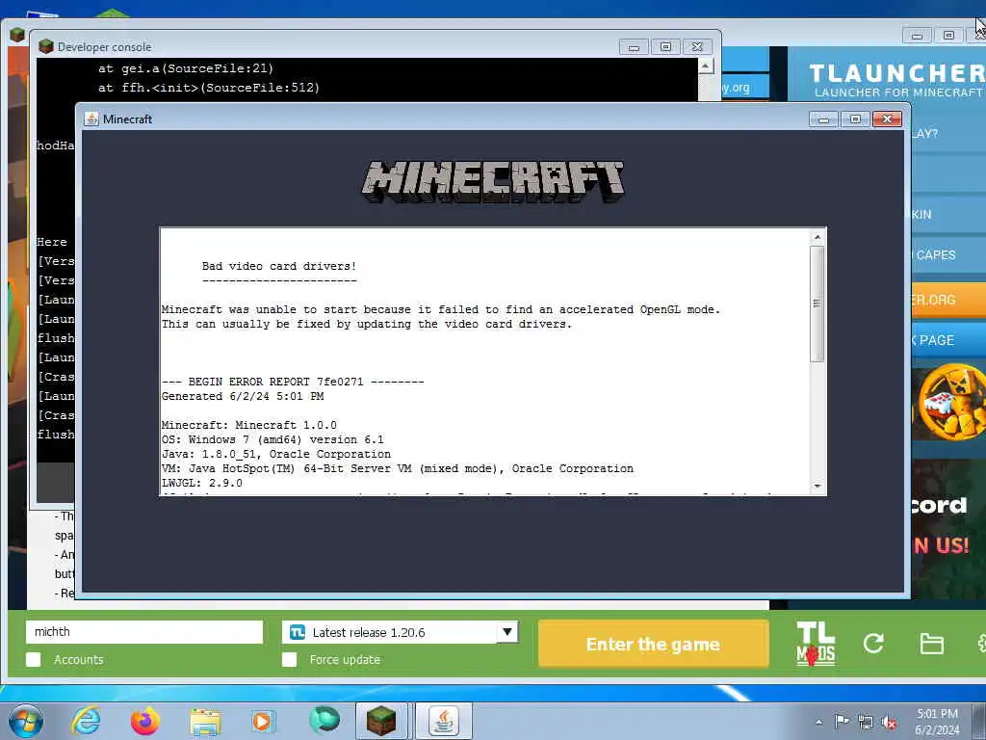Click the at gei.a(SourceFile:21) console line

[186, 68]
